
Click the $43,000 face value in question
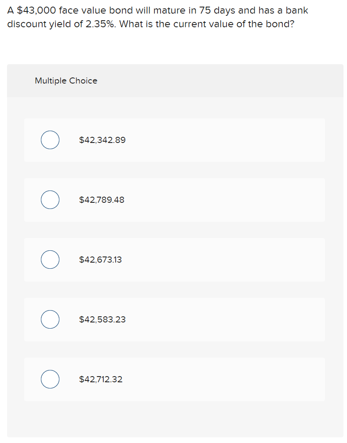[x=37, y=11]
